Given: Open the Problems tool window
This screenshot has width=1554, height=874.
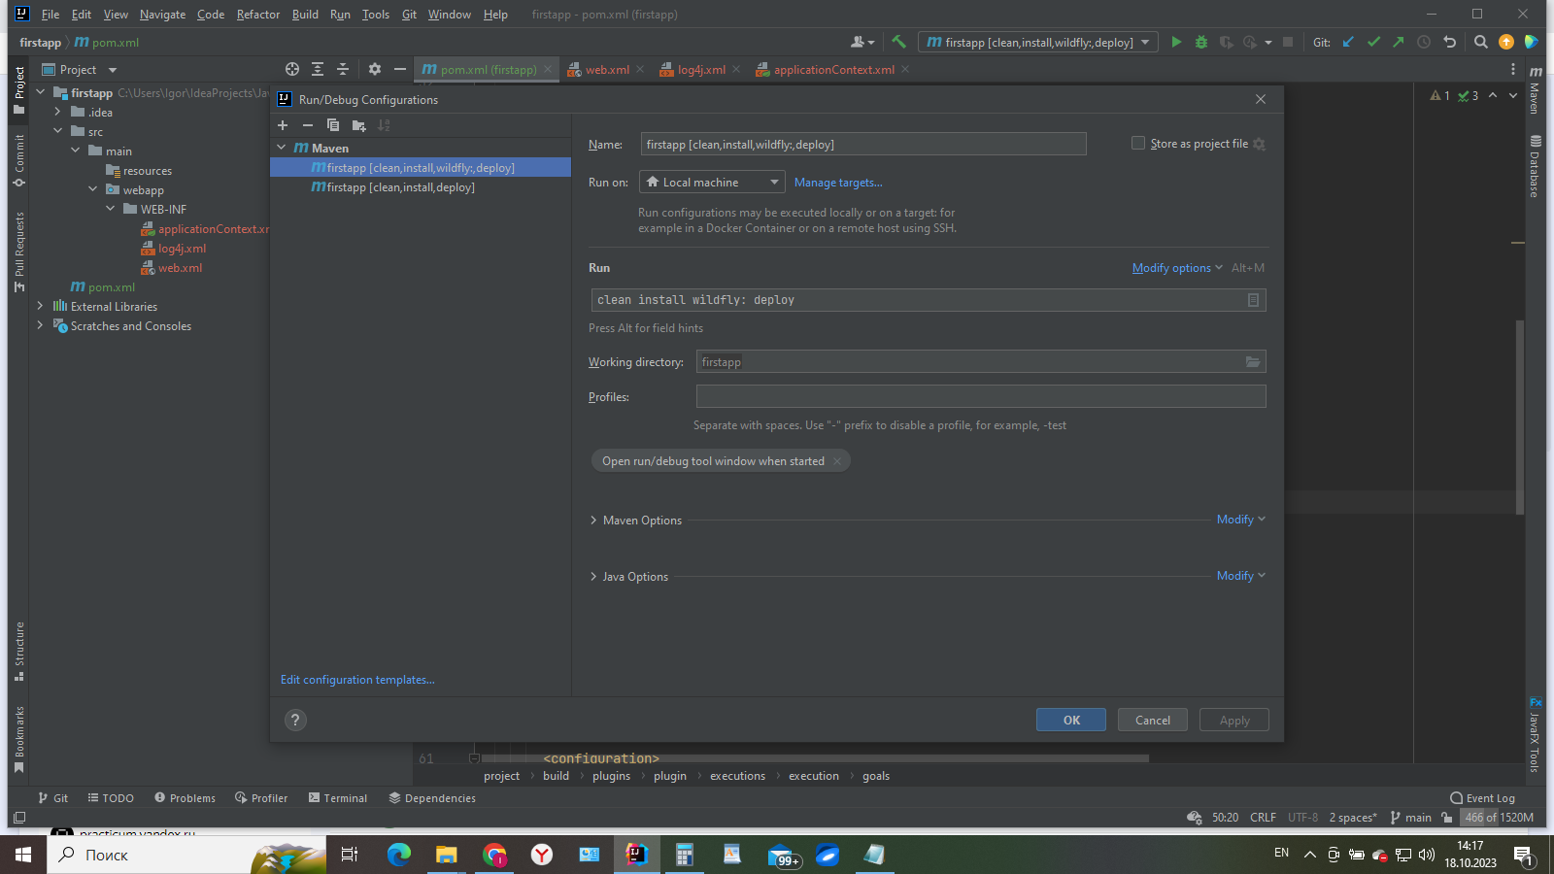Looking at the screenshot, I should pos(185,798).
